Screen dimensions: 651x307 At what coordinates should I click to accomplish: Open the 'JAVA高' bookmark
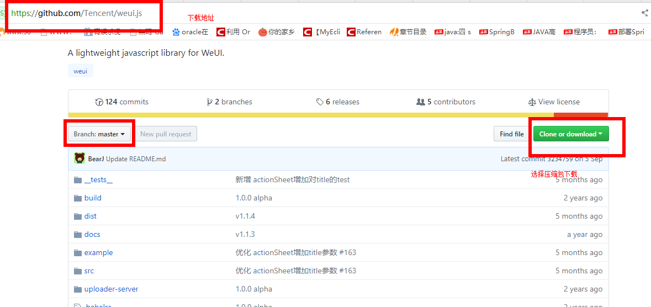[x=539, y=31]
